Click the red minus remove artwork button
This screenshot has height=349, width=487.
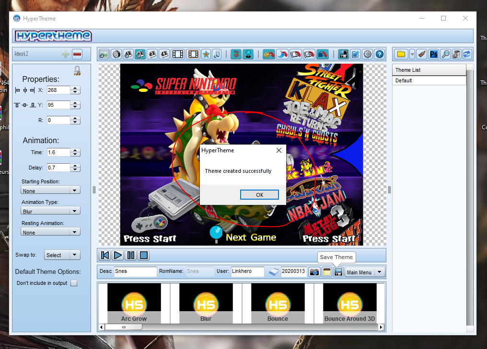coord(77,54)
